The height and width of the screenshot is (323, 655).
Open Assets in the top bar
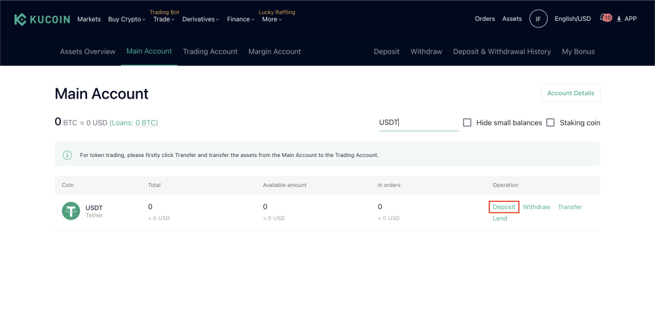click(x=512, y=19)
